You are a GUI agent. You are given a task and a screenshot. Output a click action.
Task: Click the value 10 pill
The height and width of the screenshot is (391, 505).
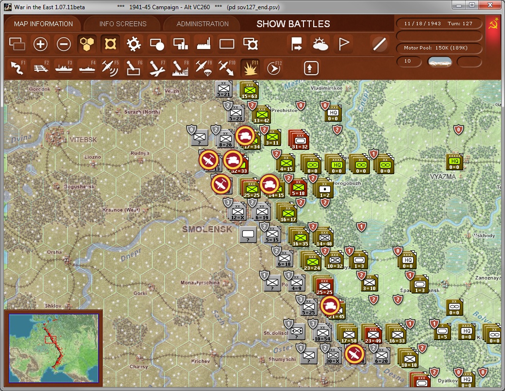click(x=409, y=61)
